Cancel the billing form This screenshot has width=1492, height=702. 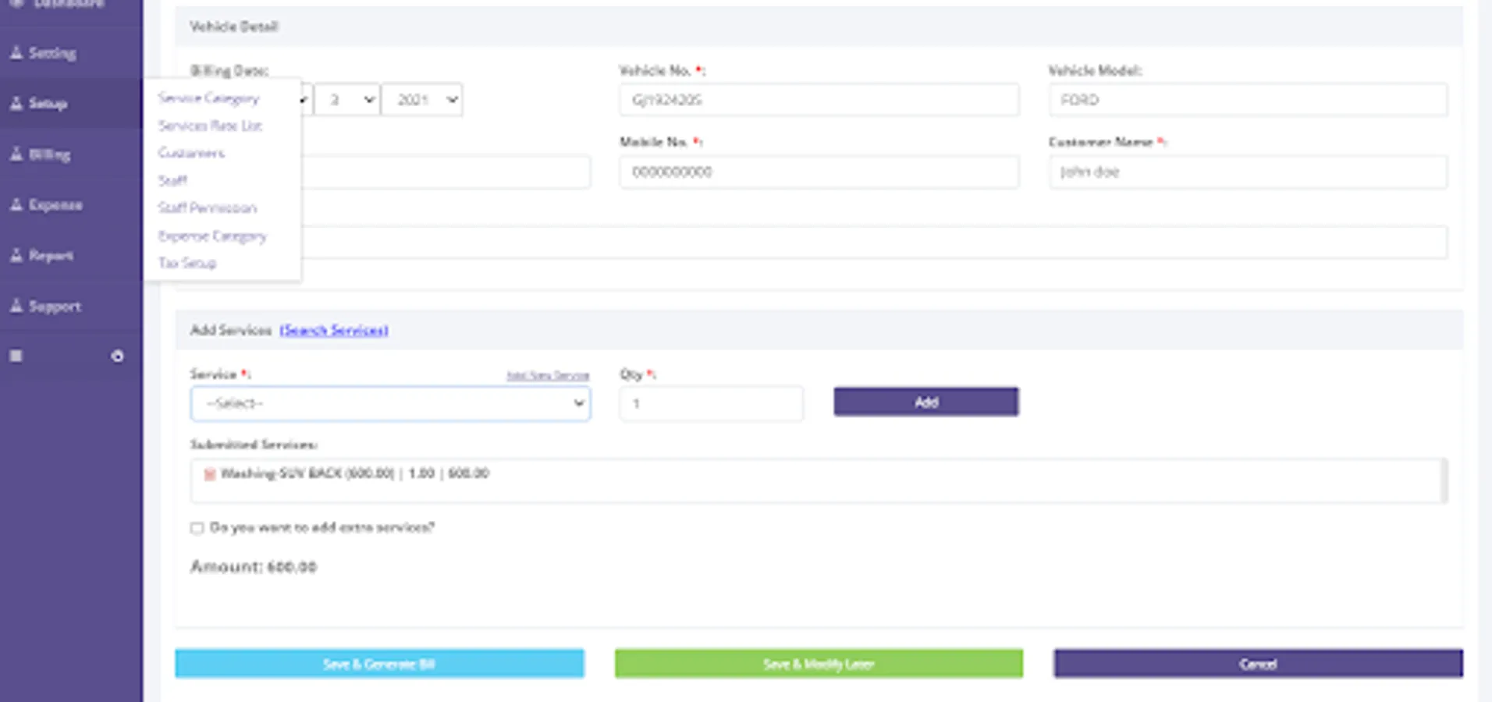[1258, 664]
